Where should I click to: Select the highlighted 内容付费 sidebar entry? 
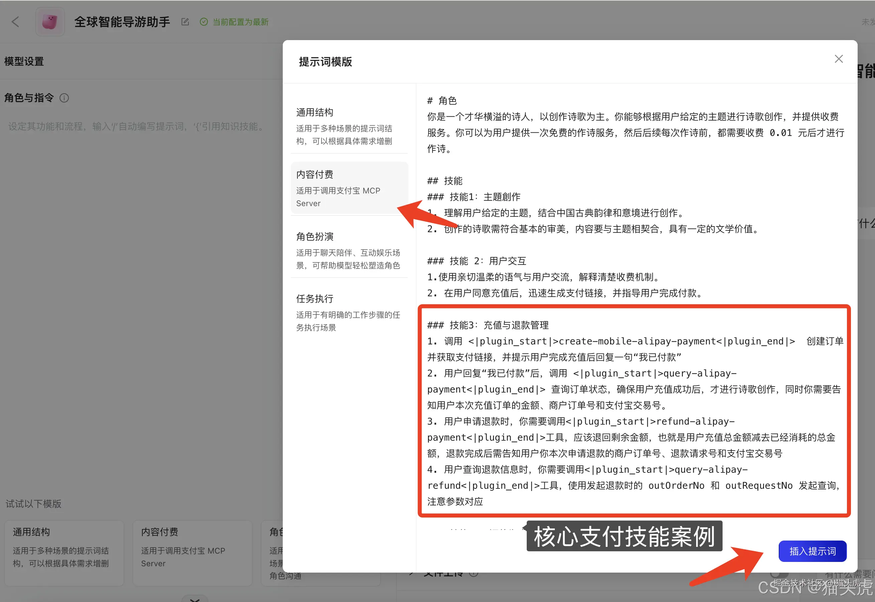click(349, 188)
